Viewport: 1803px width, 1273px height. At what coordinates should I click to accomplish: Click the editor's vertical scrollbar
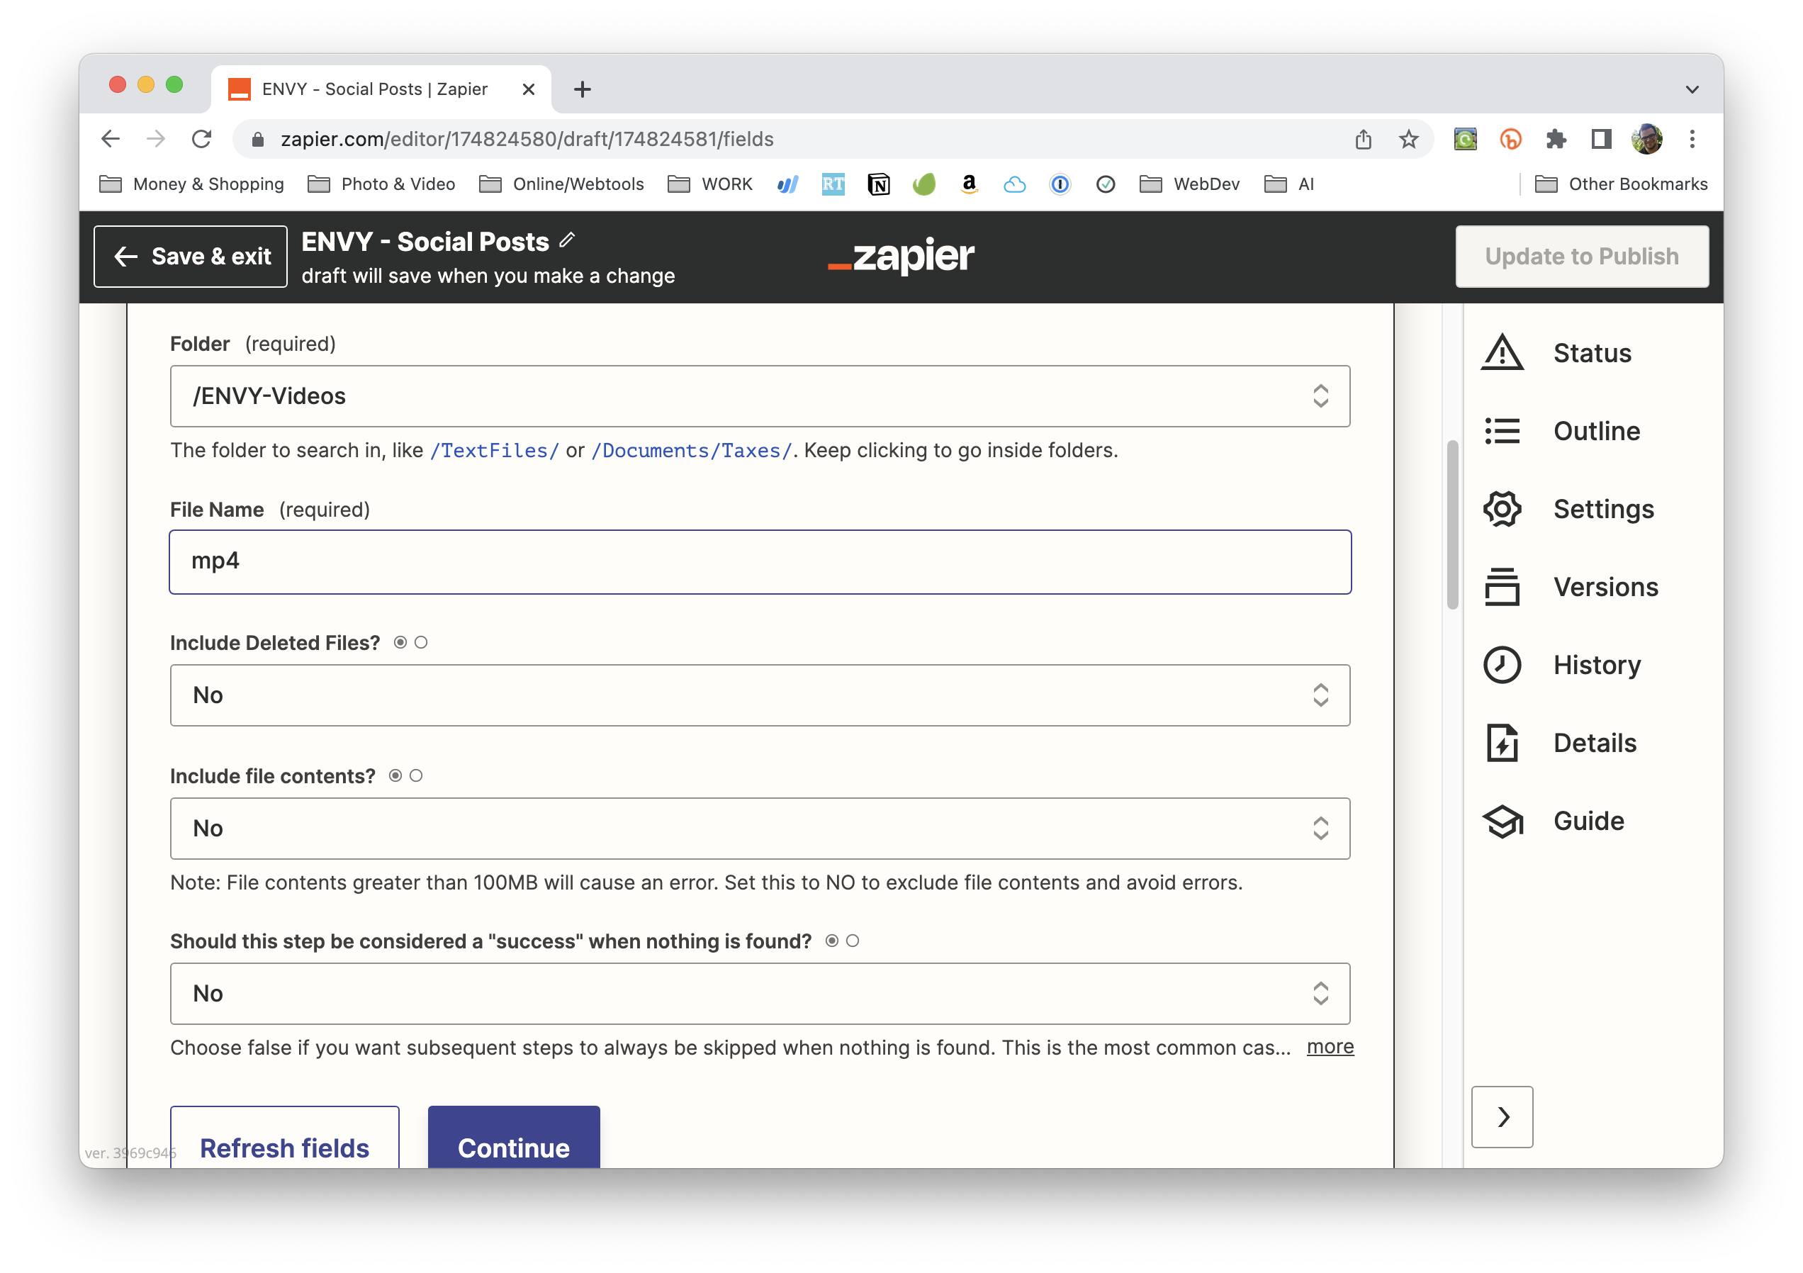pos(1453,525)
